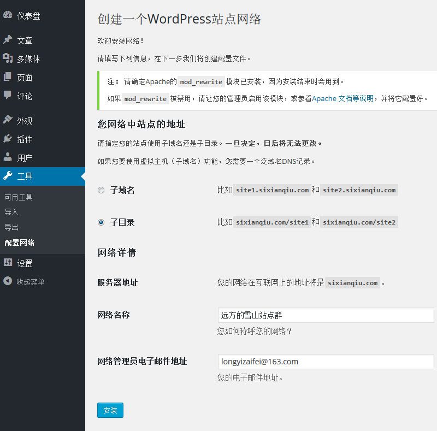Click the paintbrush icon beside 外观
The image size is (437, 431).
[8, 120]
